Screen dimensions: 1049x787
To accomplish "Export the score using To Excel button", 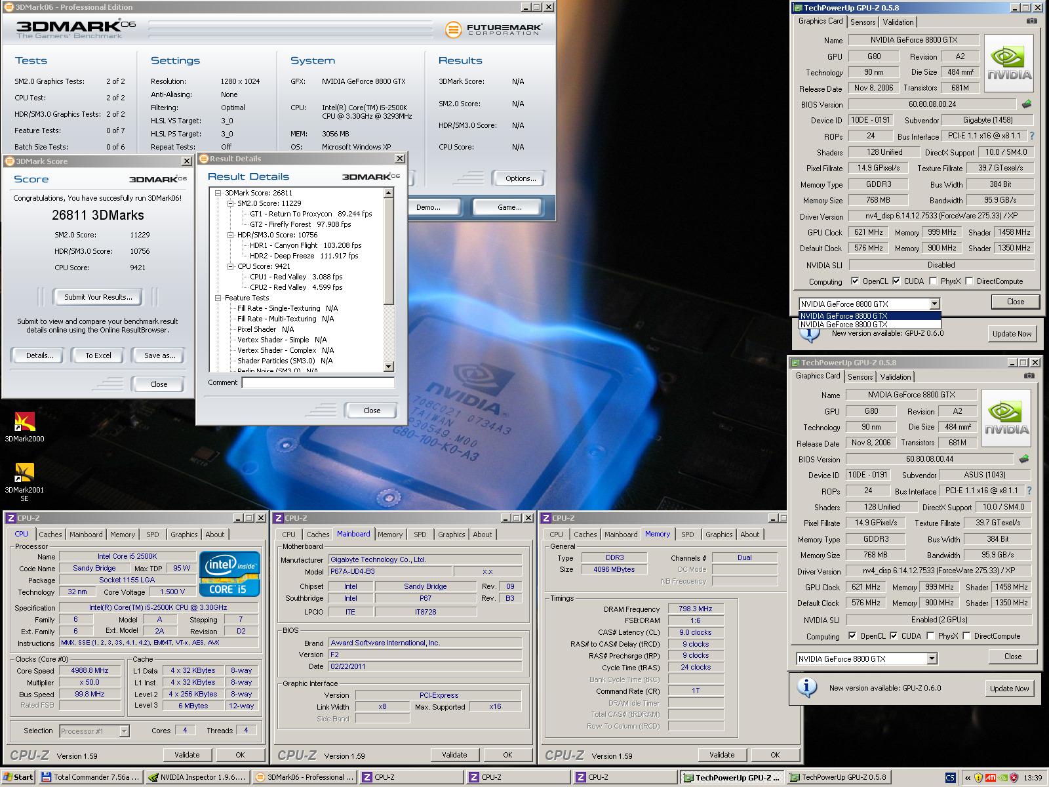I will pos(98,355).
